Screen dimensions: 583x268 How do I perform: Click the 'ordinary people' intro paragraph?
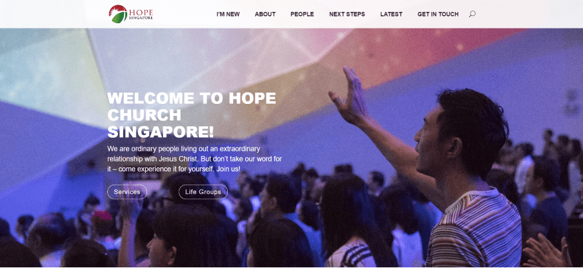pyautogui.click(x=195, y=159)
